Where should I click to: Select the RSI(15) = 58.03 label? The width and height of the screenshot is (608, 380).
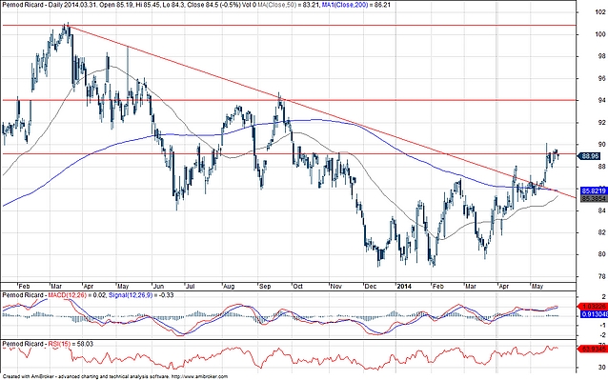71,344
